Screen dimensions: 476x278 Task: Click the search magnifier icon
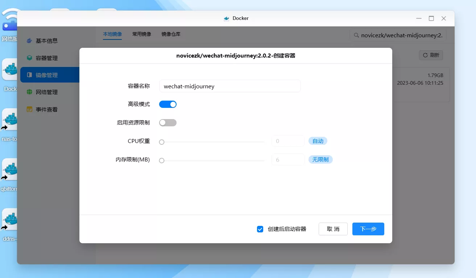tap(356, 35)
